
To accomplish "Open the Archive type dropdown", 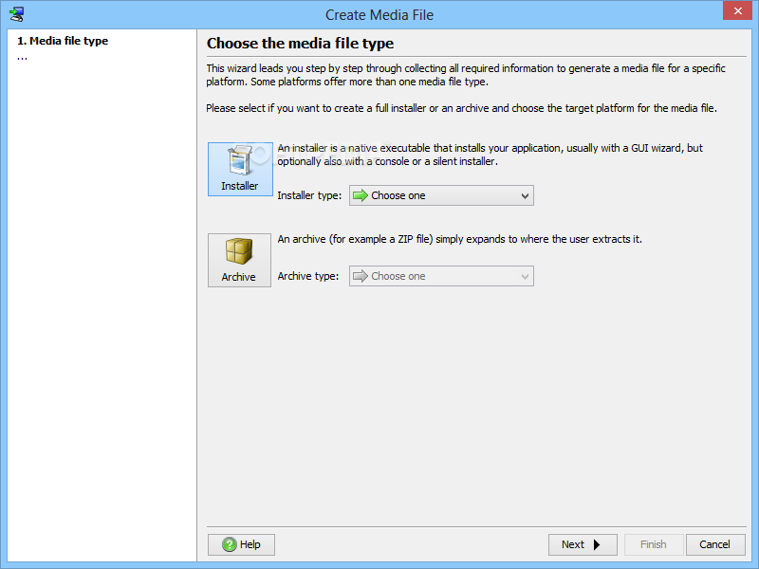I will click(x=441, y=276).
